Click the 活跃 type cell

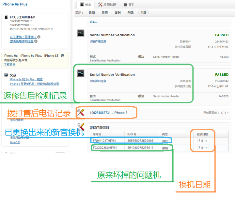(165, 141)
